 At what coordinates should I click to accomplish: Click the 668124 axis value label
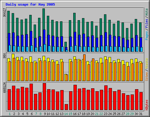click(x=4, y=88)
